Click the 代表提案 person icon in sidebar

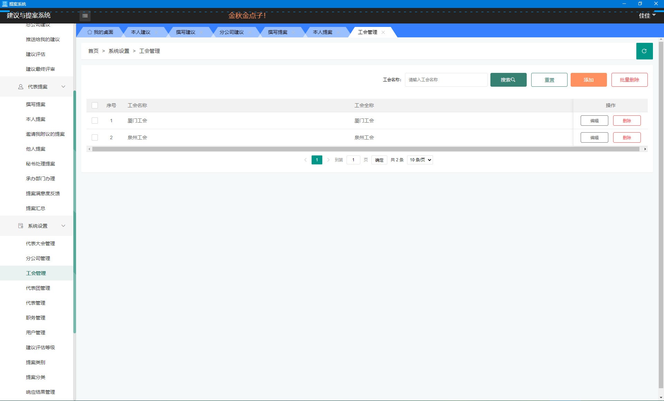tap(21, 87)
